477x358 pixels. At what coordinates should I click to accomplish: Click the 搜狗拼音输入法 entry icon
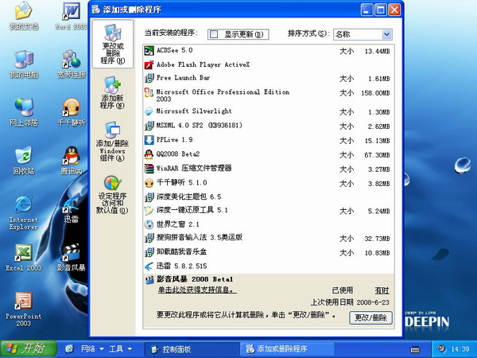point(149,238)
